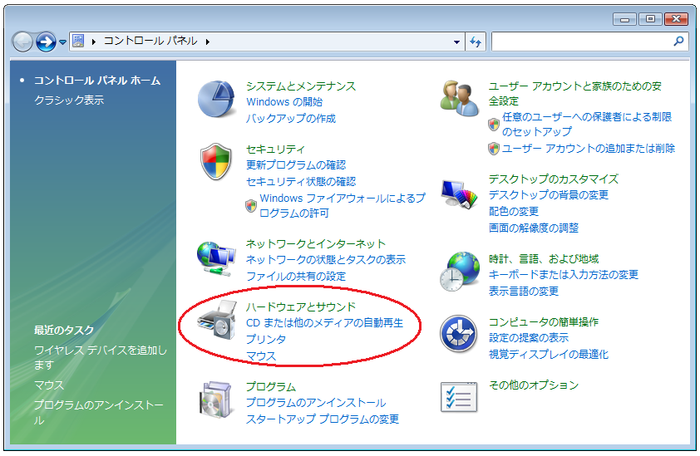
Task: Click the Clock, Language and Region globe icon
Action: [460, 272]
